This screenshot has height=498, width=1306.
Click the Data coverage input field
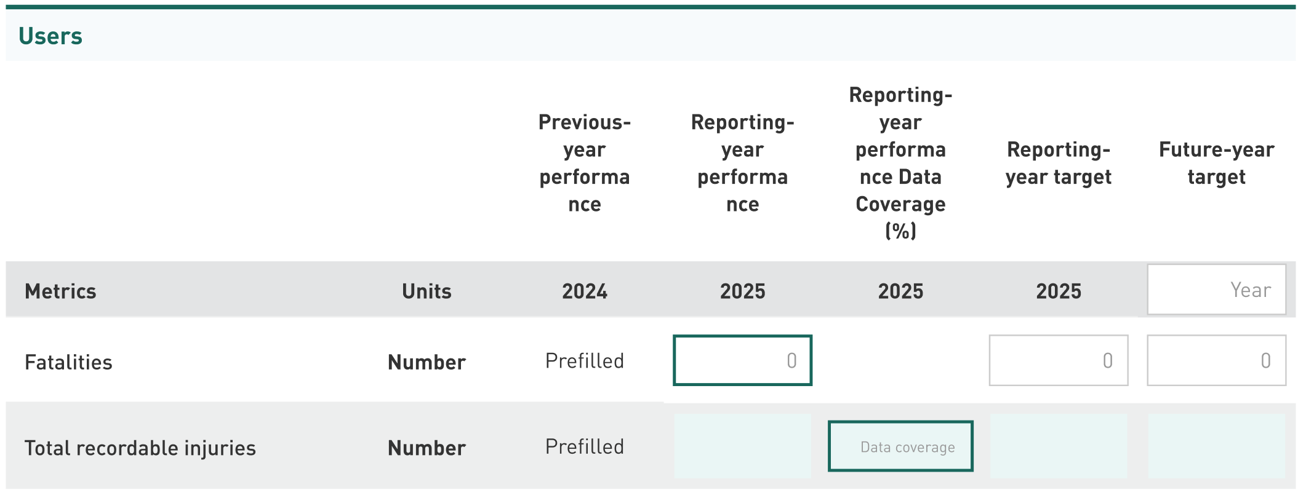[x=900, y=446]
